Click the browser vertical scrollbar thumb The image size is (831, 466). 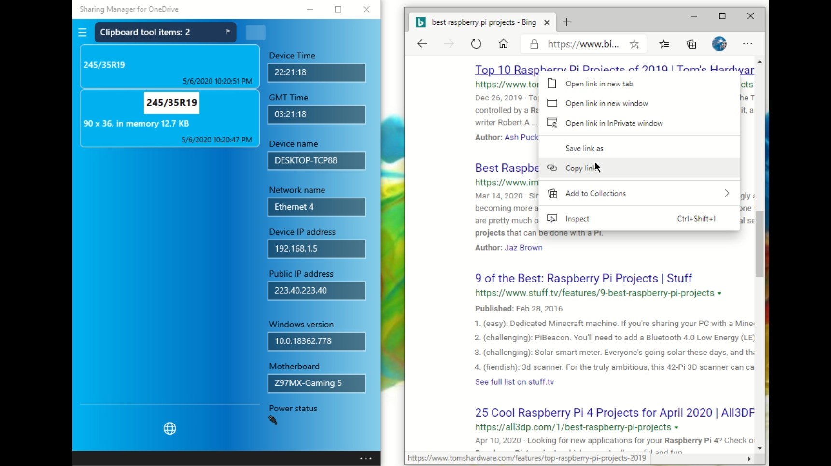[x=760, y=243]
